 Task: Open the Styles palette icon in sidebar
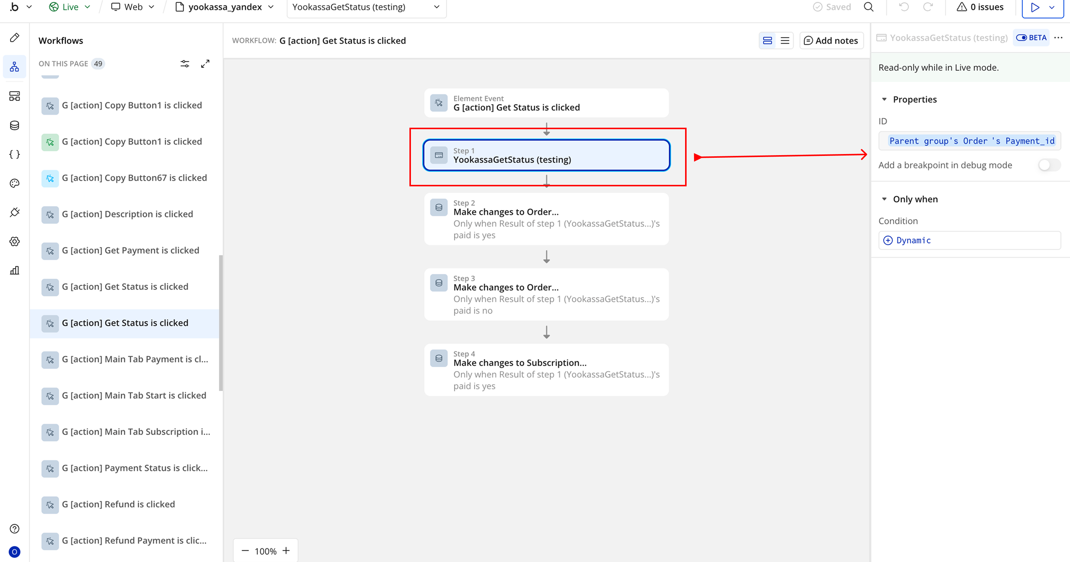[x=14, y=183]
